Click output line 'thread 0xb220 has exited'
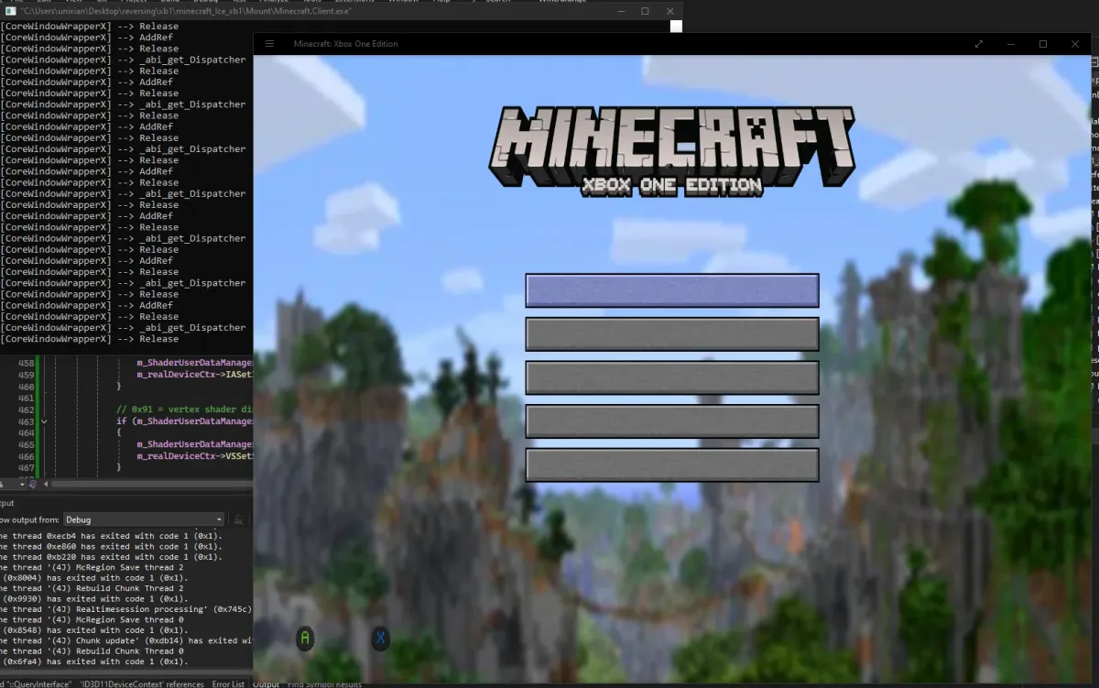1099x688 pixels. [x=111, y=557]
